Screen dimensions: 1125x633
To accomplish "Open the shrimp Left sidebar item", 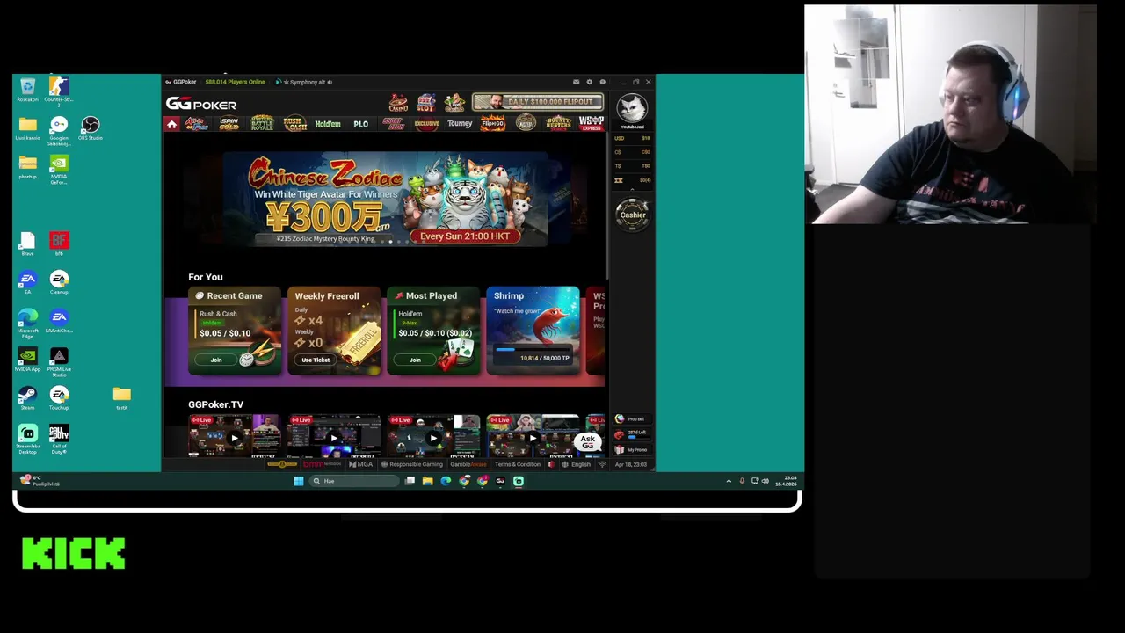I will pos(631,434).
